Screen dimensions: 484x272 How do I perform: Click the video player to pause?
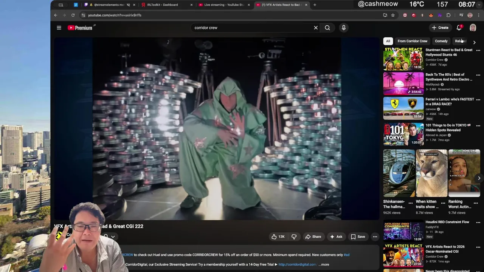217,128
